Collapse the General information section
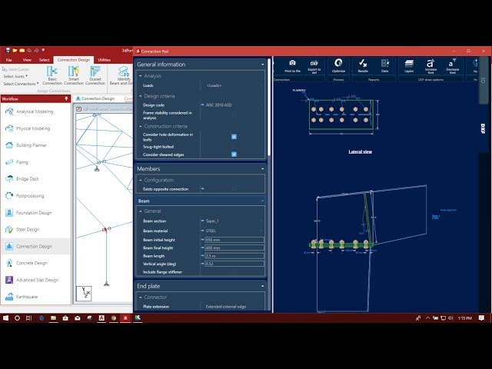The image size is (492, 369). tap(263, 65)
